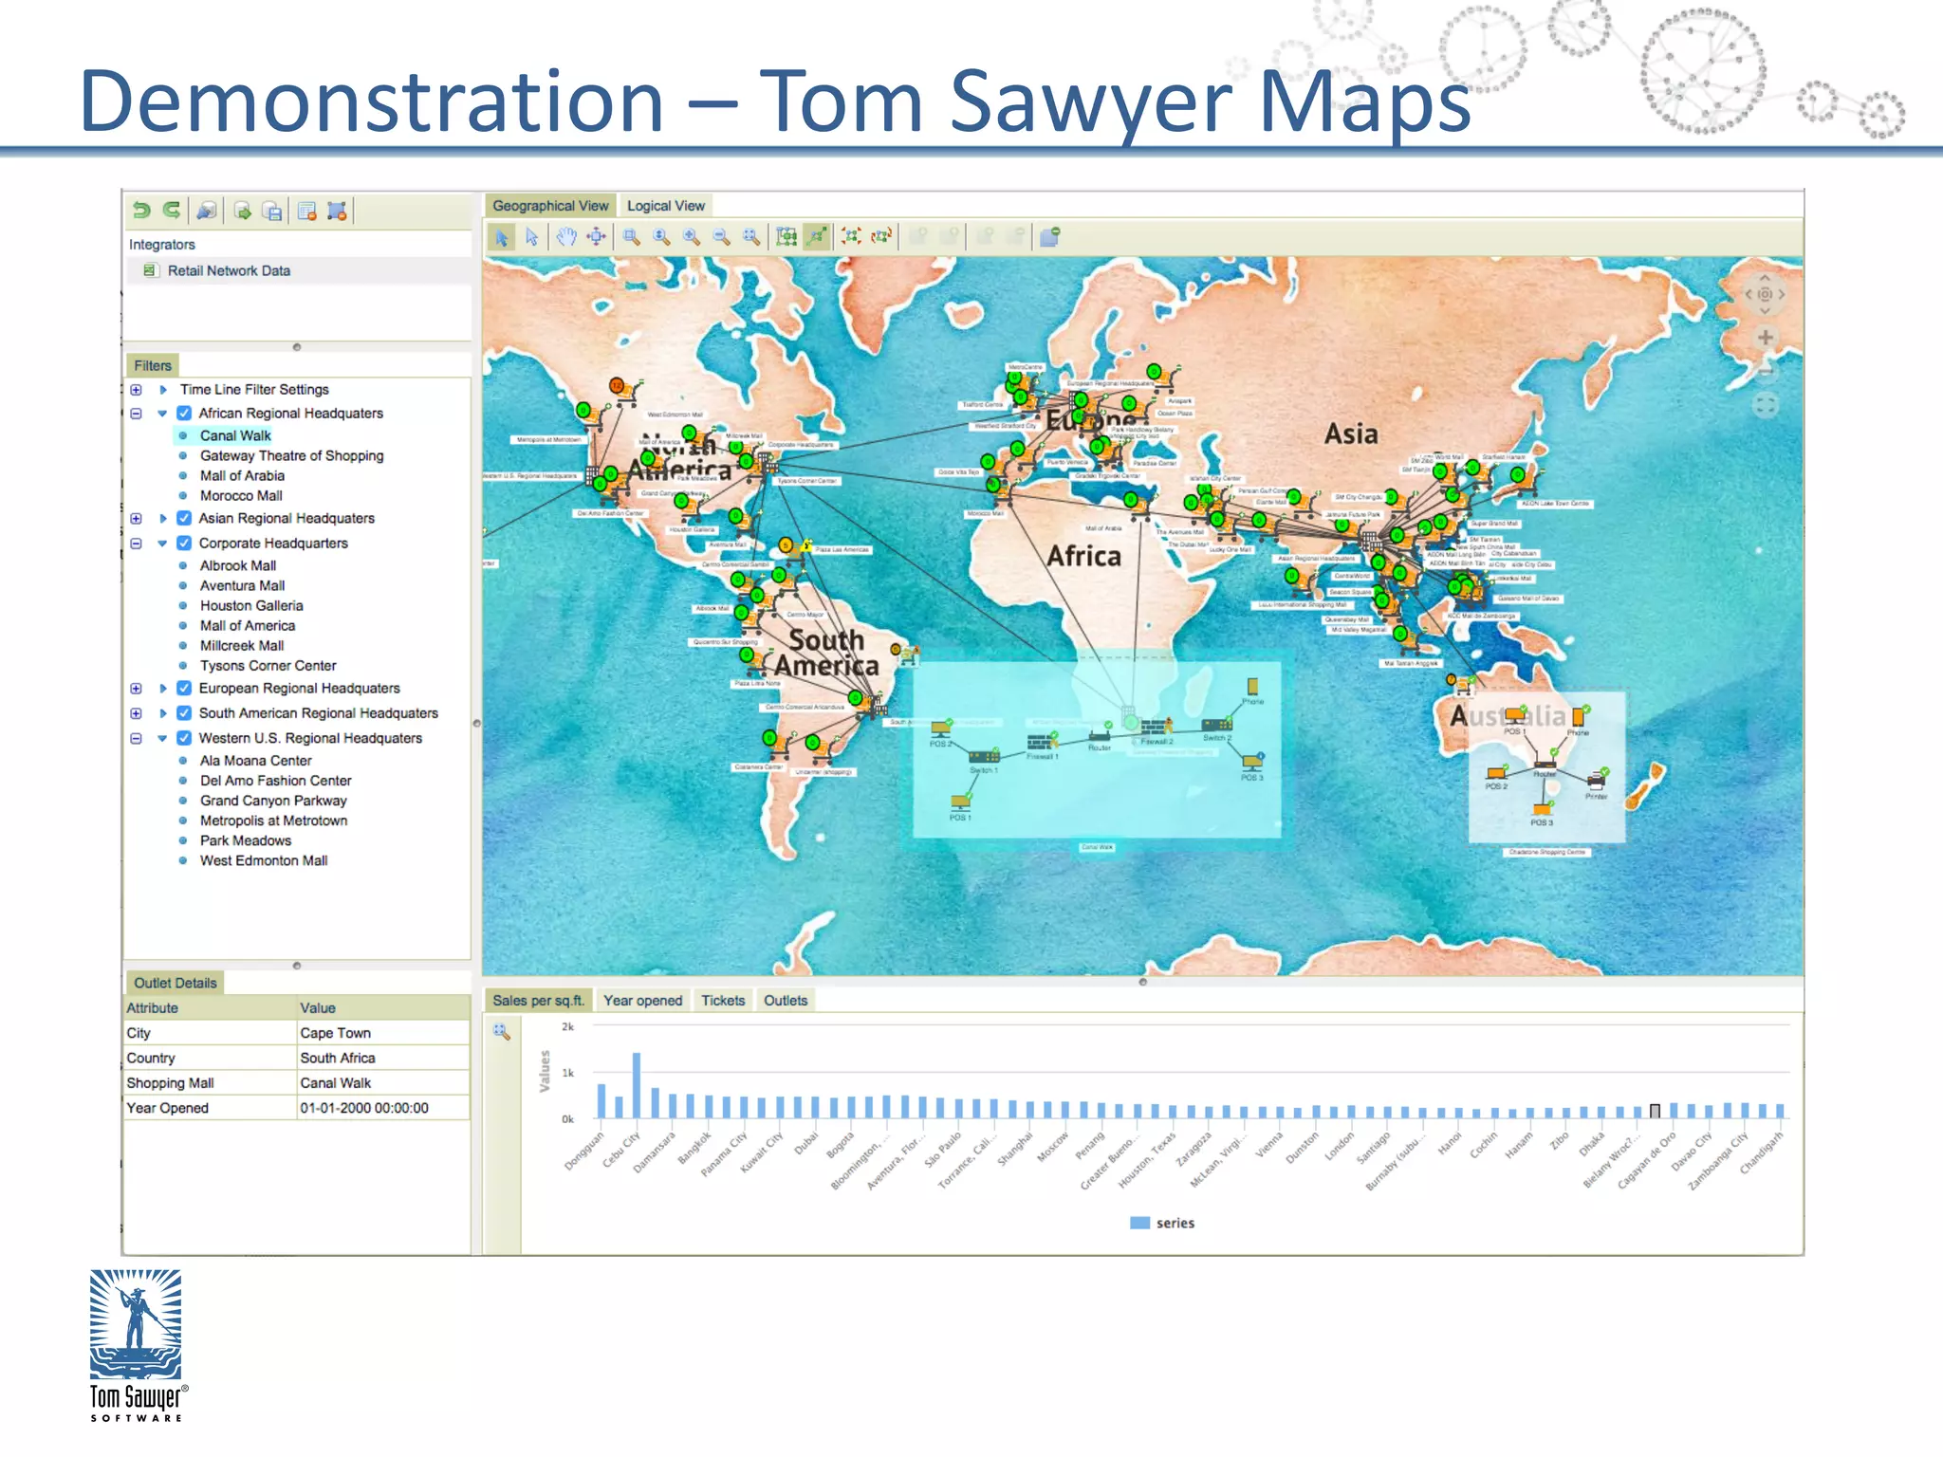Screen dimensions: 1943x1457
Task: Uncheck Western U.S. Regional Headquarters filter
Action: [x=184, y=738]
